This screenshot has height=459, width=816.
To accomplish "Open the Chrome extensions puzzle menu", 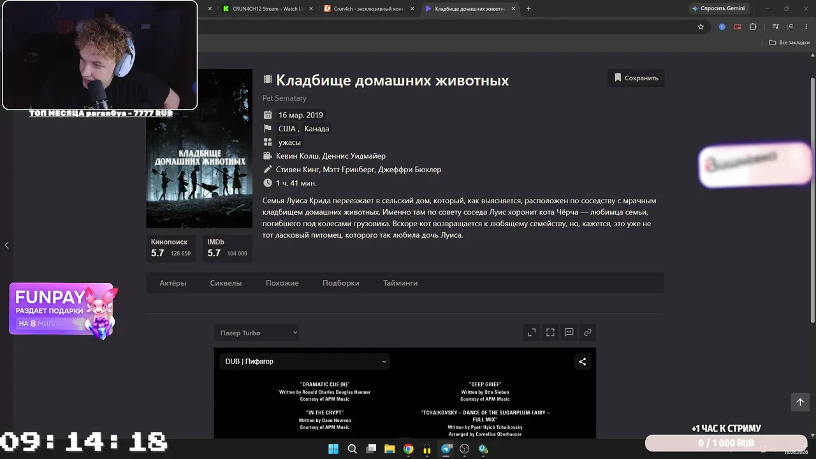I will (753, 27).
